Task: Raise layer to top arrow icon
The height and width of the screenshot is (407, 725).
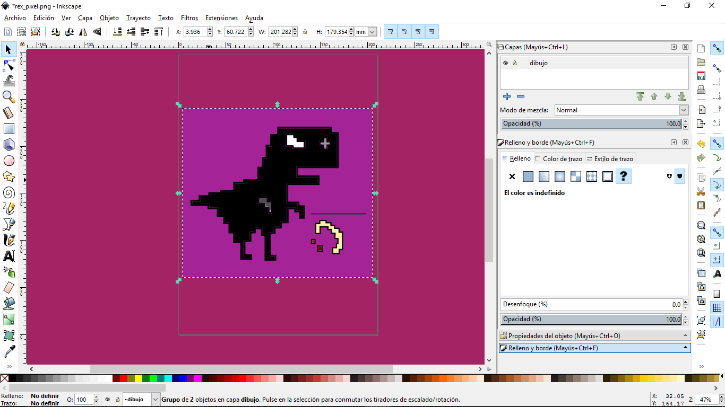Action: pyautogui.click(x=641, y=96)
